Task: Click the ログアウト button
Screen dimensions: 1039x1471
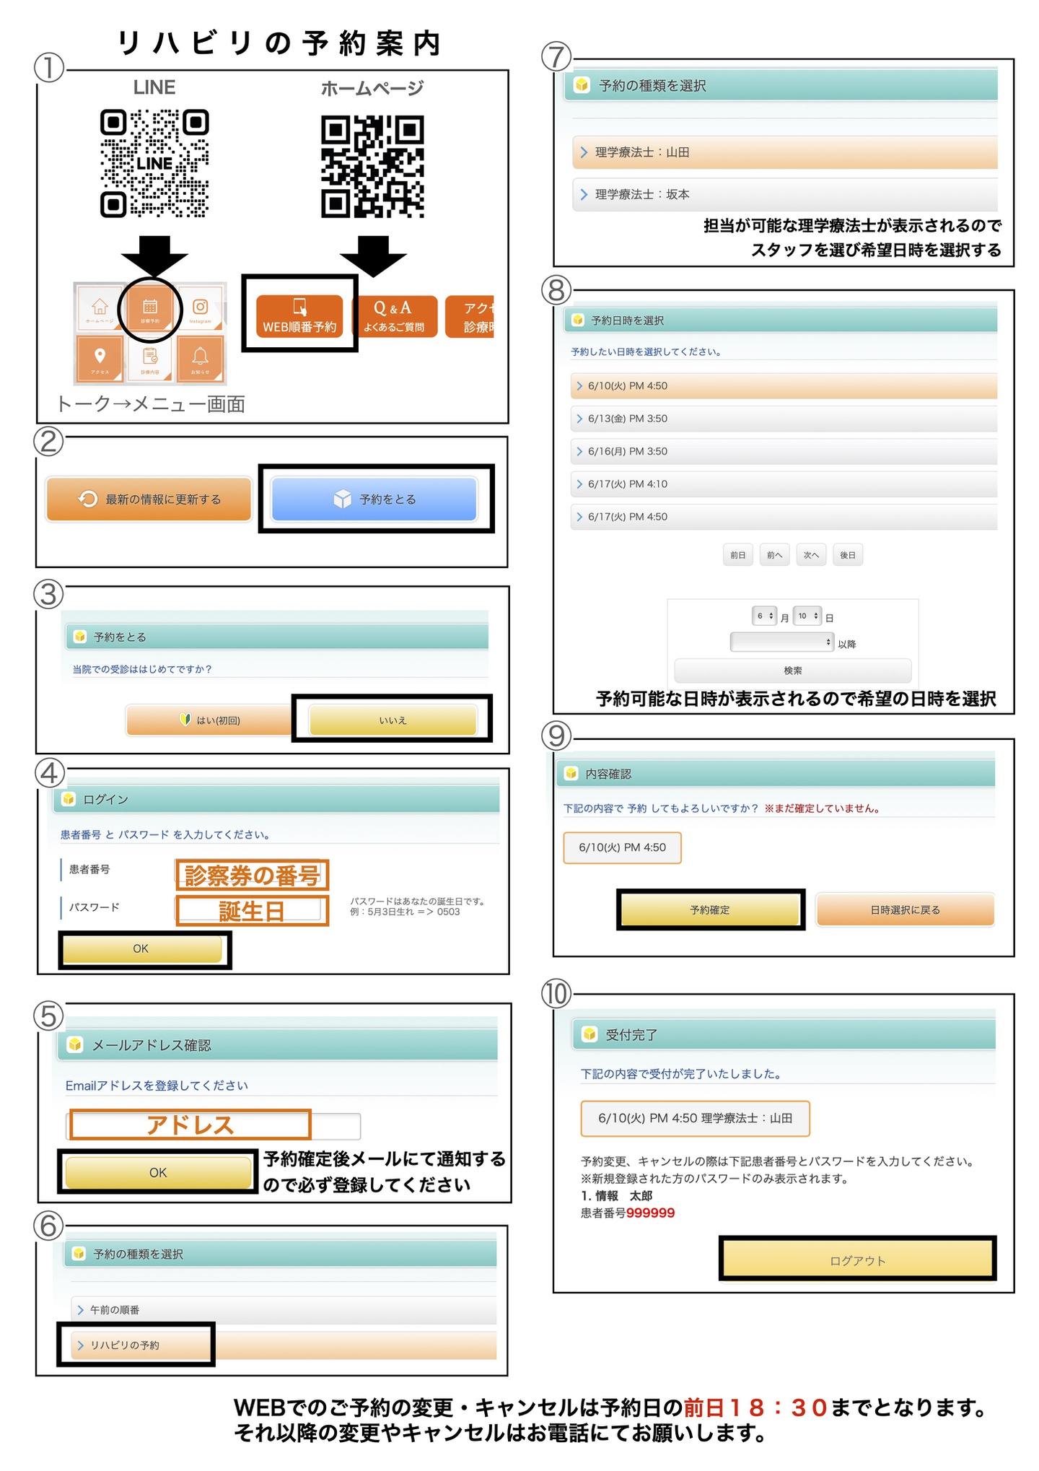Action: point(857,1260)
